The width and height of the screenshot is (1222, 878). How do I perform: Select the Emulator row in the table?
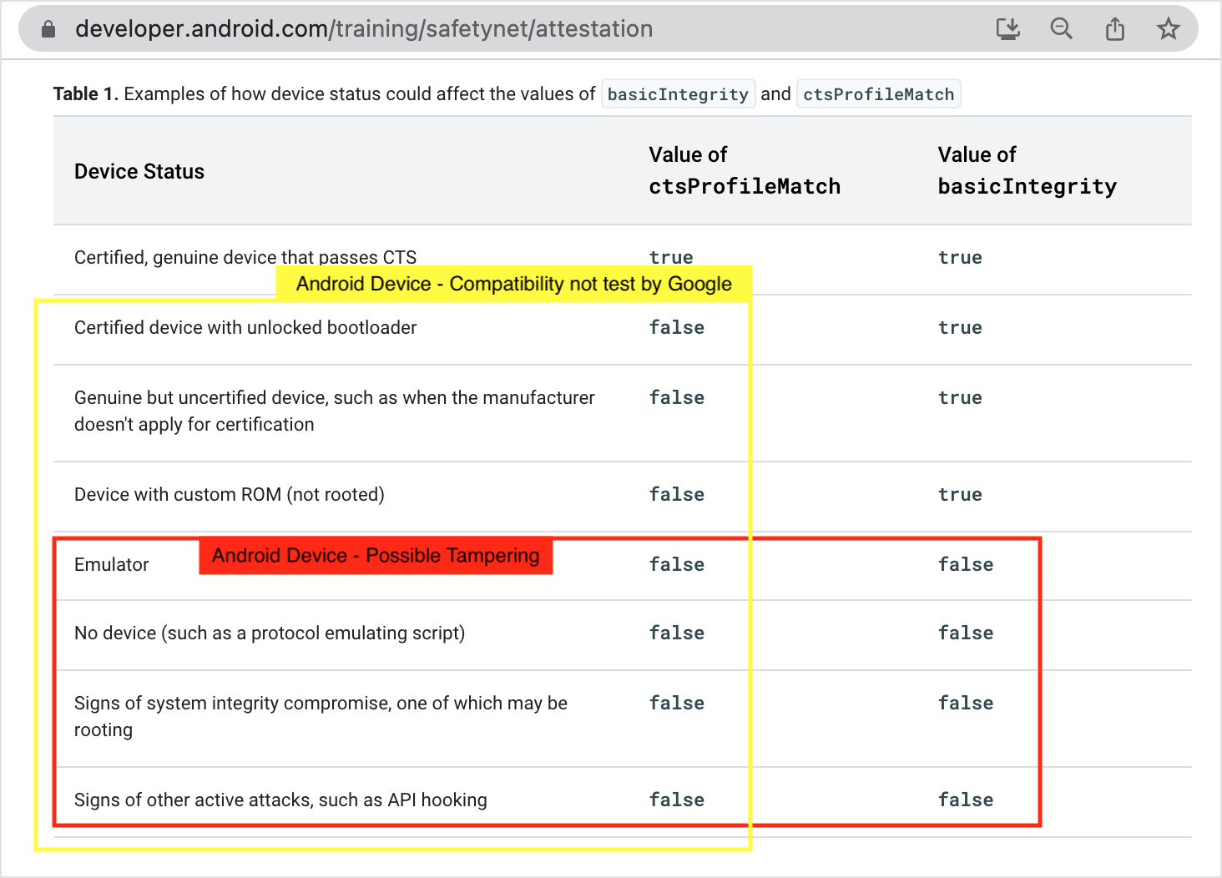click(111, 564)
